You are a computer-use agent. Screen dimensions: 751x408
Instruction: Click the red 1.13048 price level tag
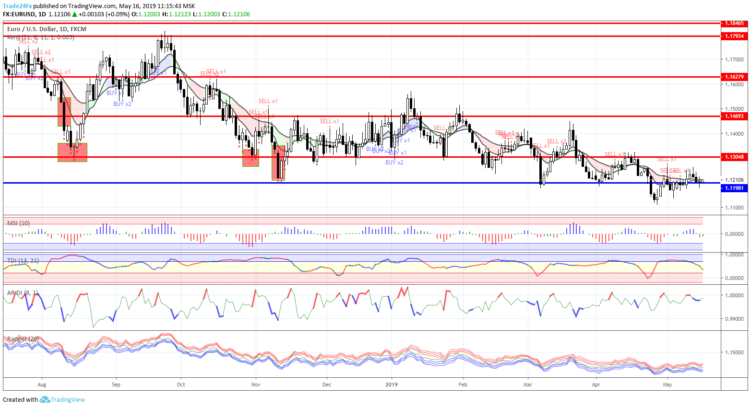pyautogui.click(x=734, y=157)
